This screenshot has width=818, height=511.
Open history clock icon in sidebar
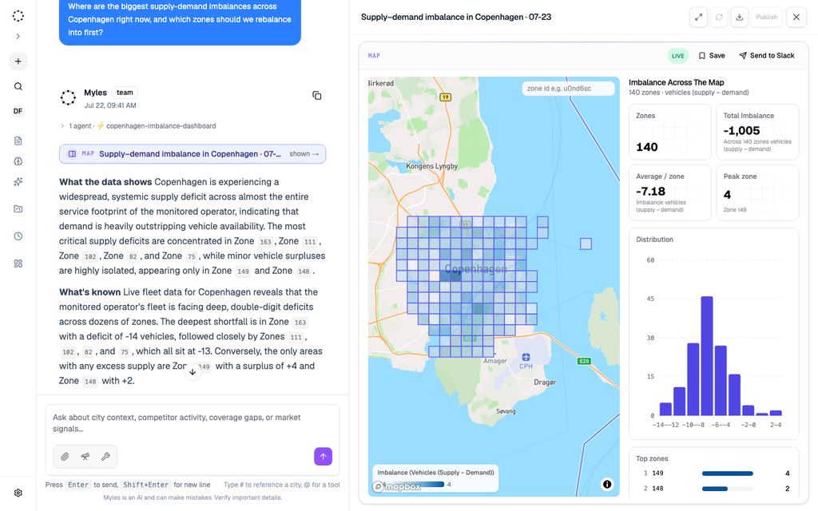point(18,236)
